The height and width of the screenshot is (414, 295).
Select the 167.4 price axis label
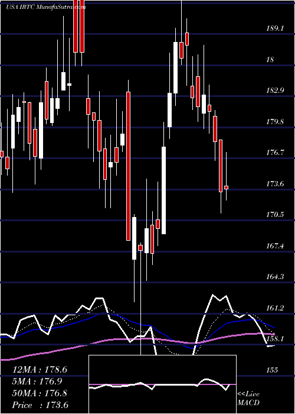tap(274, 246)
